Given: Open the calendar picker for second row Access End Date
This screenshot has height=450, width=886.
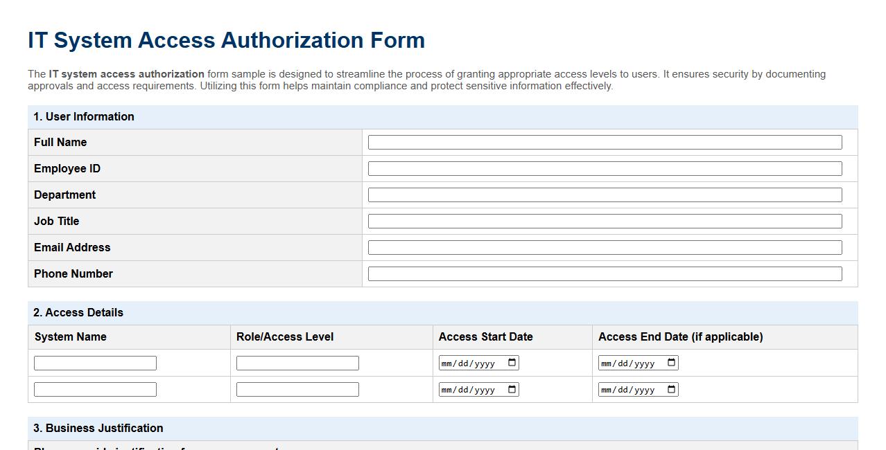Looking at the screenshot, I should (670, 388).
